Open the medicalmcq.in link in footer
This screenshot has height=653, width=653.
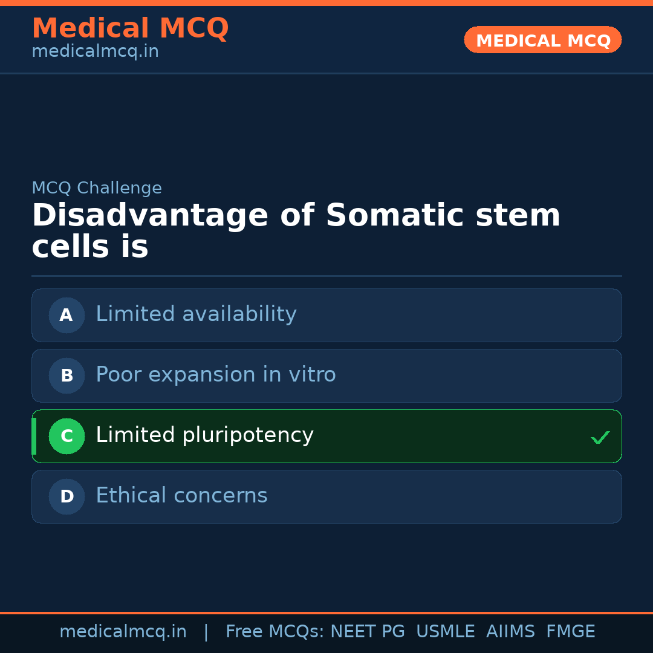pos(123,632)
